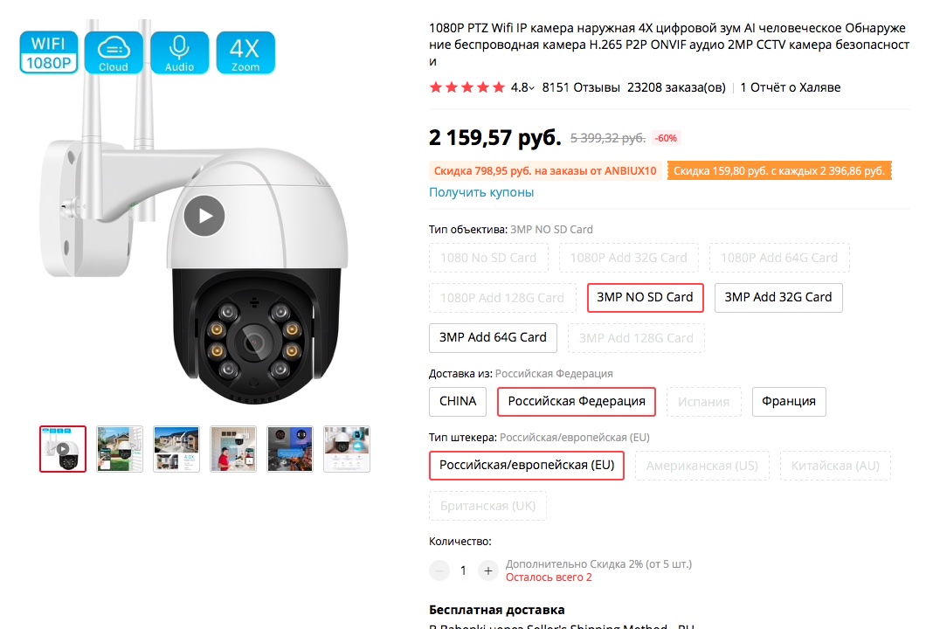Open the 1 Отчёт о Халяве link

(790, 87)
